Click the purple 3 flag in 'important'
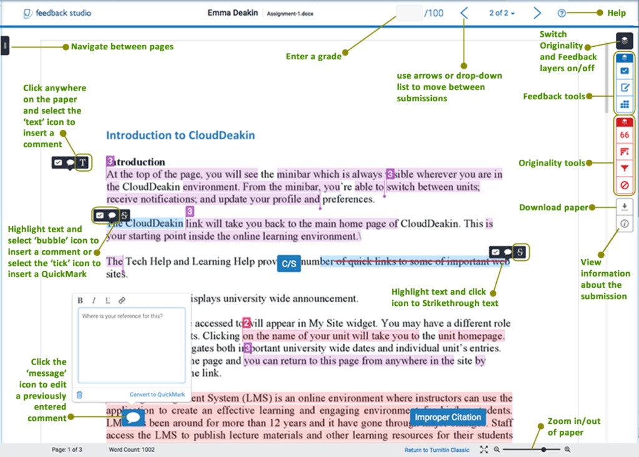This screenshot has width=639, height=457. coord(247,348)
